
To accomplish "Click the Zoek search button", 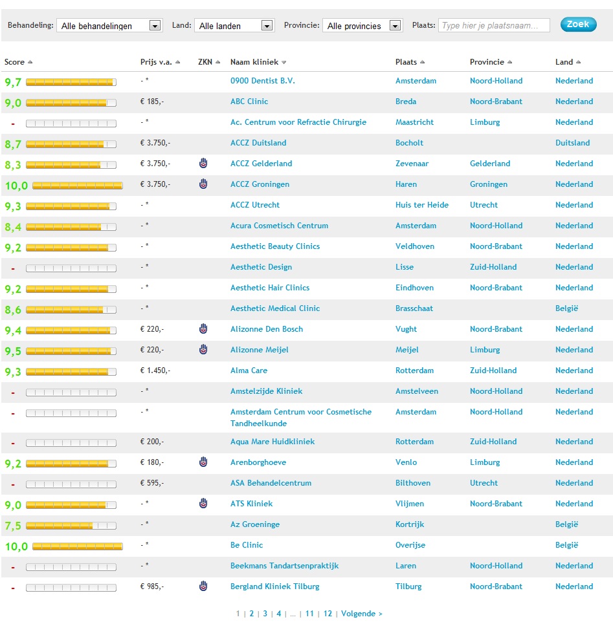I will pyautogui.click(x=578, y=25).
